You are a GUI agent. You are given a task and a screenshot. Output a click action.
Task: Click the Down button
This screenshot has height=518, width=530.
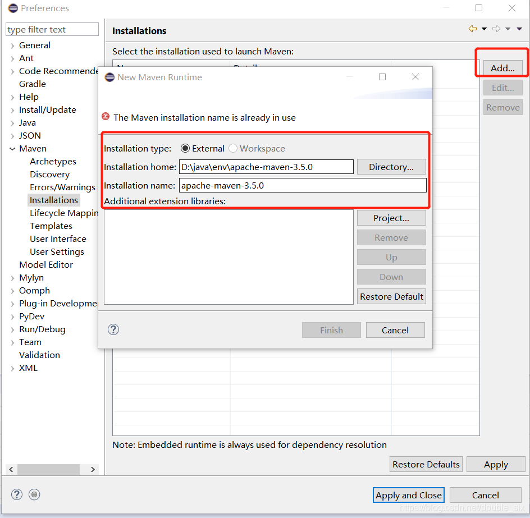(391, 277)
